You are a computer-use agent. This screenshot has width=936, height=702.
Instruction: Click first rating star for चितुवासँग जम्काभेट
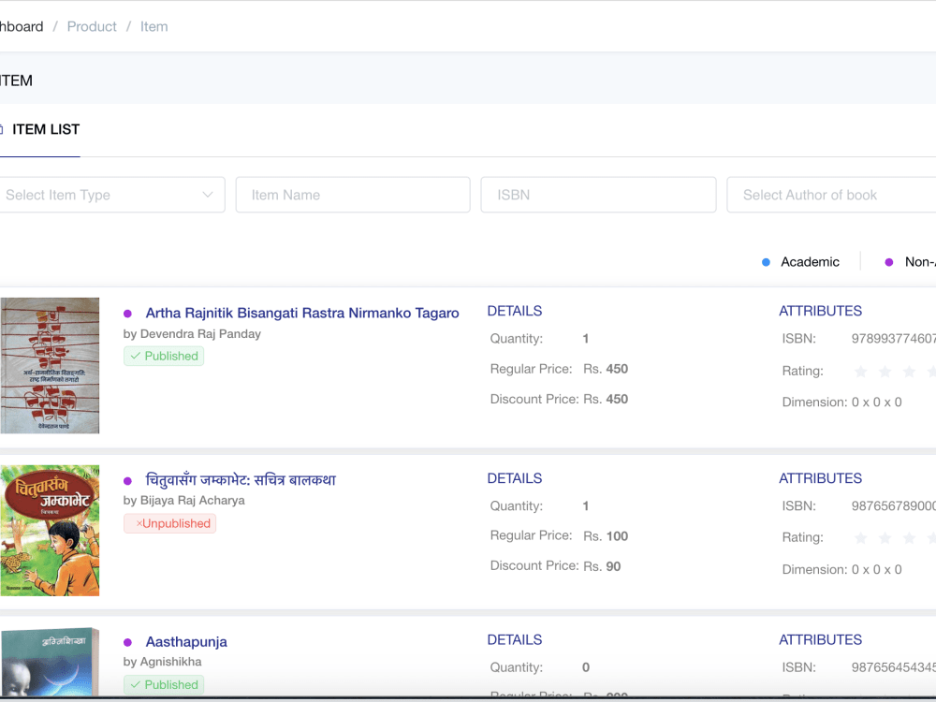click(861, 538)
